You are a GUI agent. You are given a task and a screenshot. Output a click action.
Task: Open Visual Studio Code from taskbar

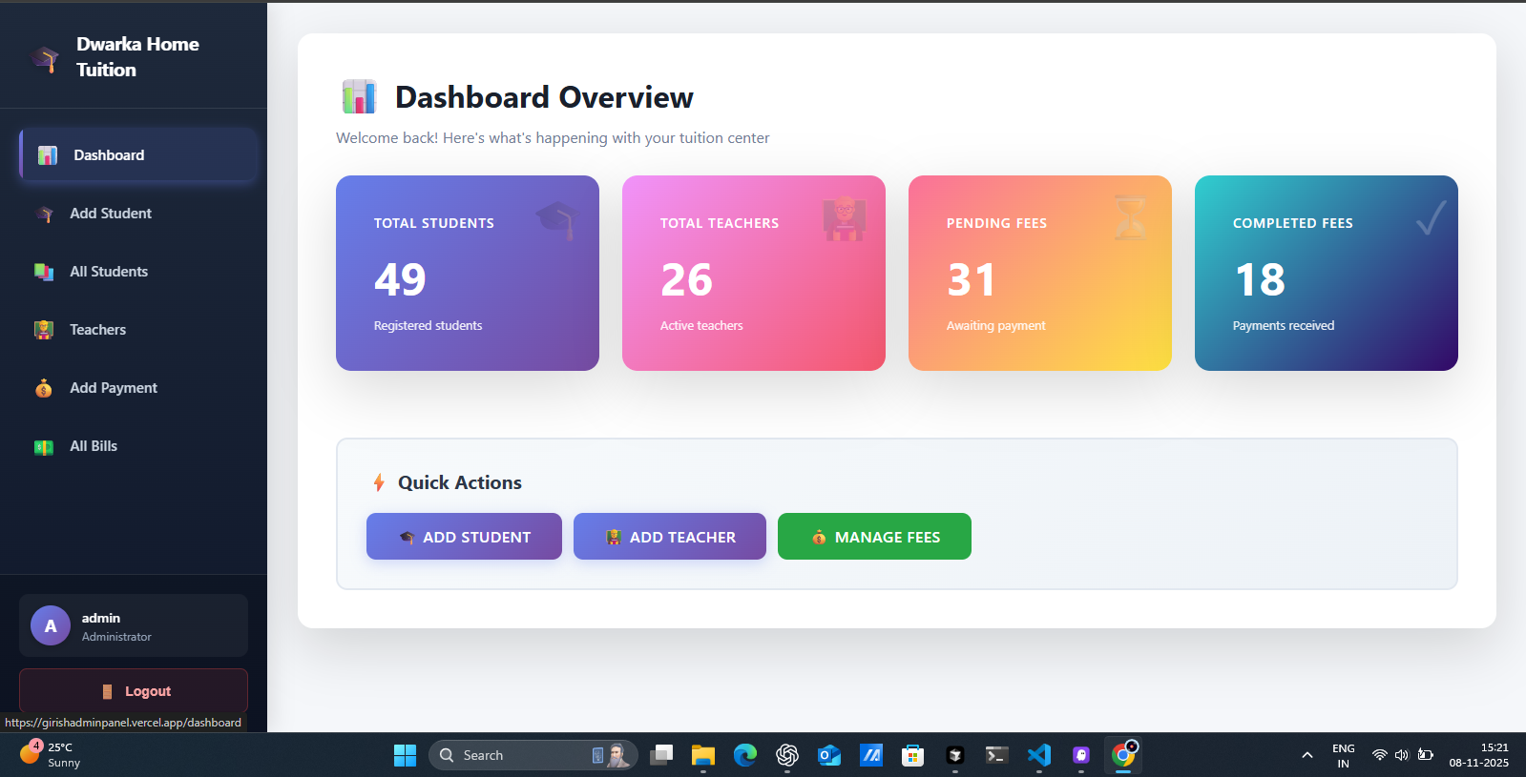click(1038, 755)
